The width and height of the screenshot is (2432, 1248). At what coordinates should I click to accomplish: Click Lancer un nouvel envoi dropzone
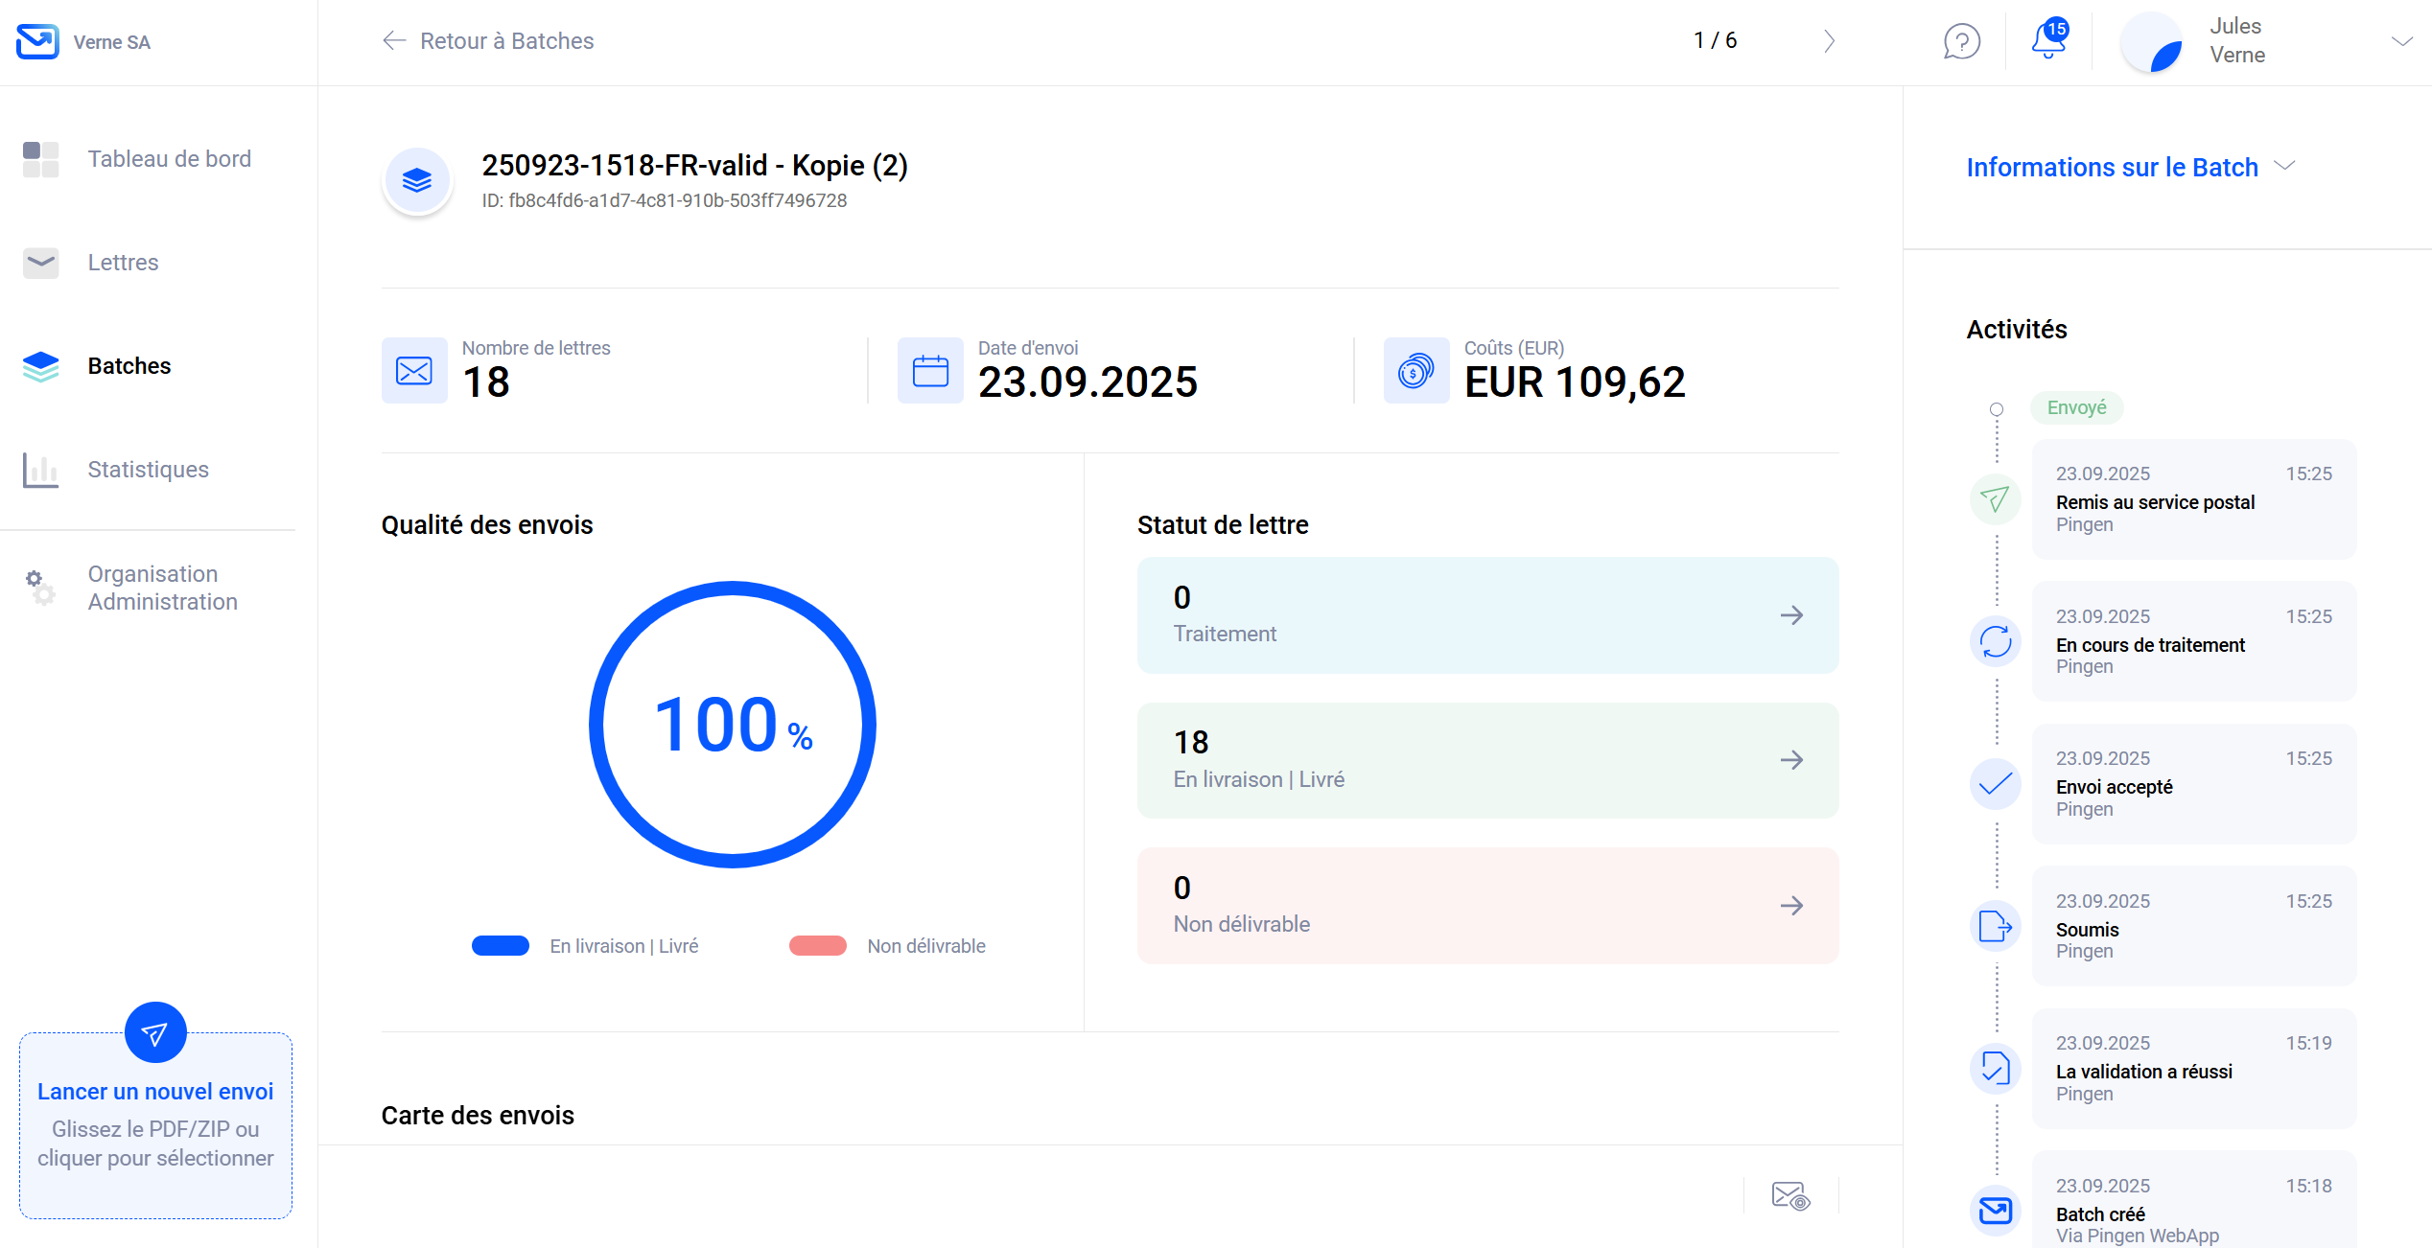[x=155, y=1126]
